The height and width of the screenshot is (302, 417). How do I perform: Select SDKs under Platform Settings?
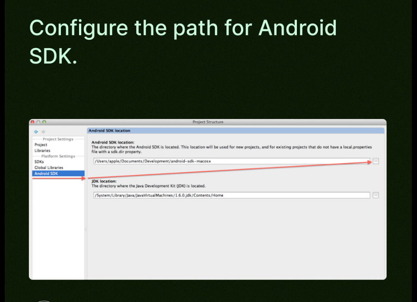pos(39,162)
